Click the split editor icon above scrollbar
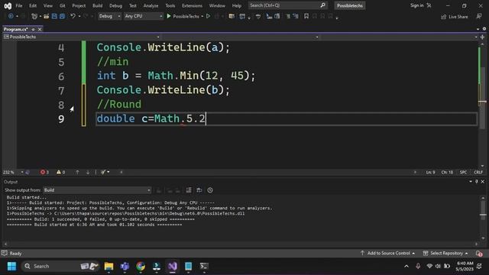Viewport: 489px width, 275px height. pos(482,37)
